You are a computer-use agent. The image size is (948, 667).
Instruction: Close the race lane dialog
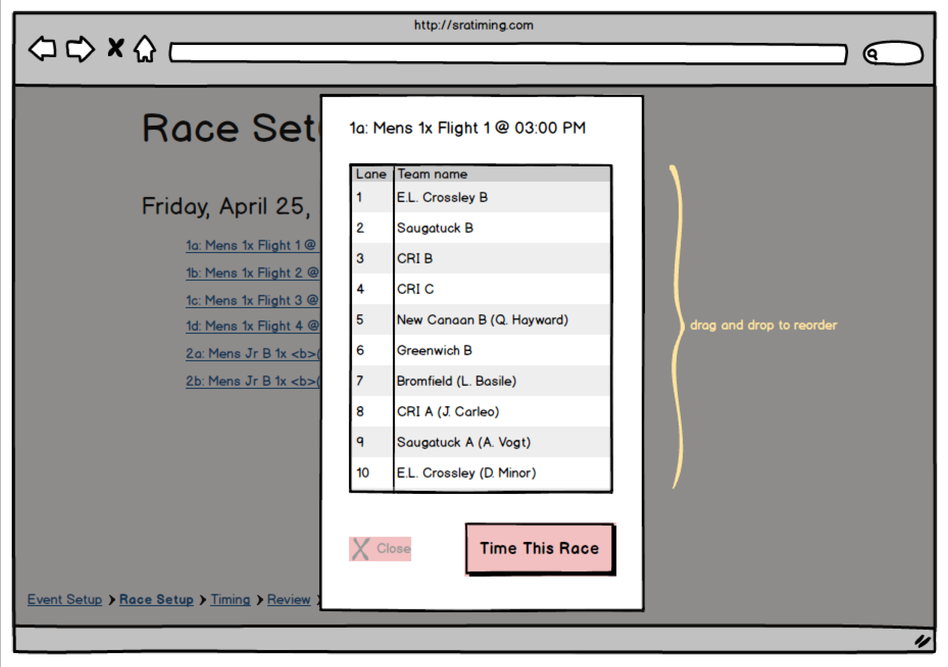click(x=380, y=548)
